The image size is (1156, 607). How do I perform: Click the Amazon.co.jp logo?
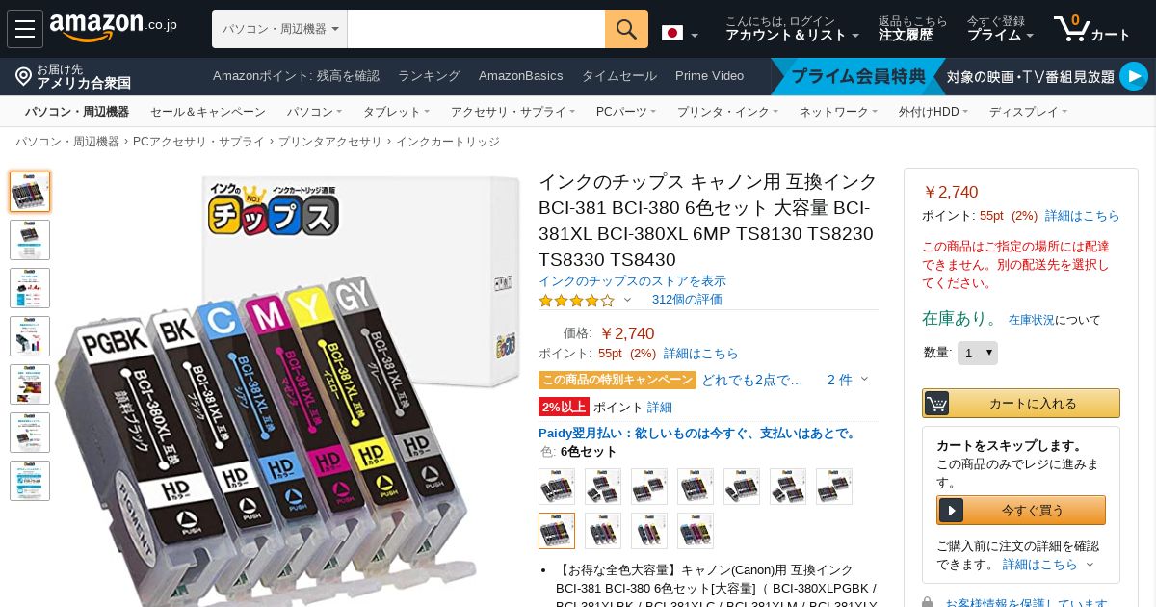(x=113, y=28)
